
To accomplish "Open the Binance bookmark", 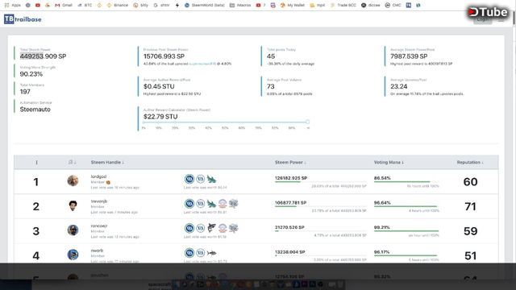I will [118, 6].
